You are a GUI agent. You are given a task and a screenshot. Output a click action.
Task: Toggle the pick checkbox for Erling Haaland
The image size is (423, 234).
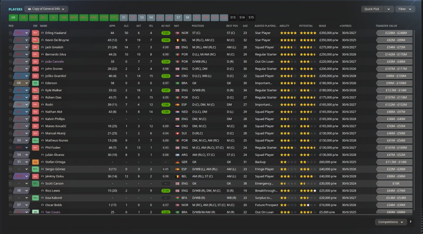tap(11, 33)
